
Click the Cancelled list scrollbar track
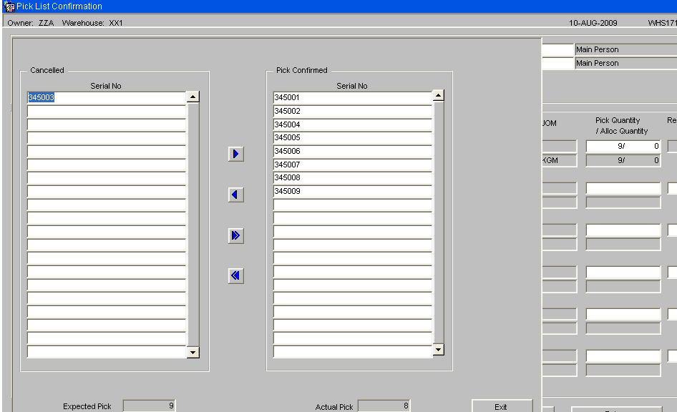coord(193,225)
